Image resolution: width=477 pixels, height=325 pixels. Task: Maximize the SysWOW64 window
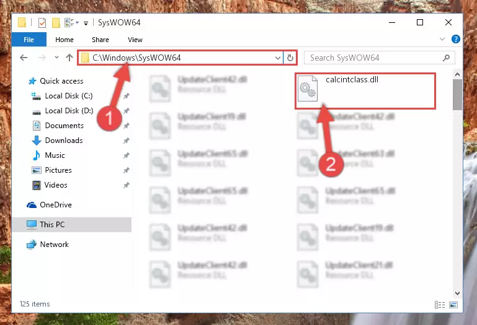pos(420,22)
